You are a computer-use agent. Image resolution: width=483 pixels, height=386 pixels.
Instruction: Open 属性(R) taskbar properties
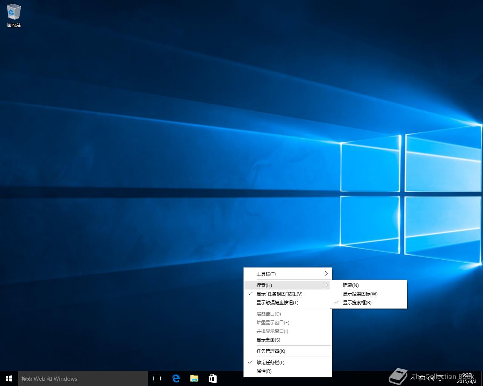click(x=288, y=371)
